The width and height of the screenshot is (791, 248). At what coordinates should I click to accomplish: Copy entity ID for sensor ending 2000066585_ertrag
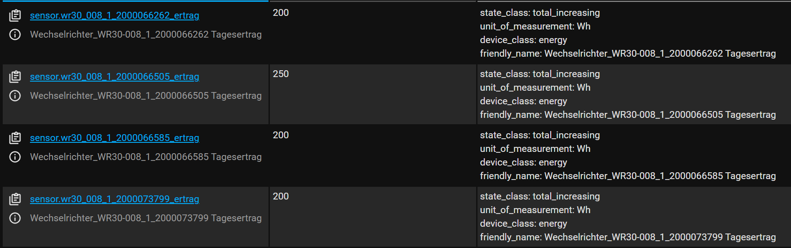[x=15, y=138]
